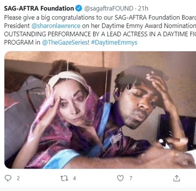Like the tweet with the heart icon
The height and width of the screenshot is (191, 196).
point(120,178)
